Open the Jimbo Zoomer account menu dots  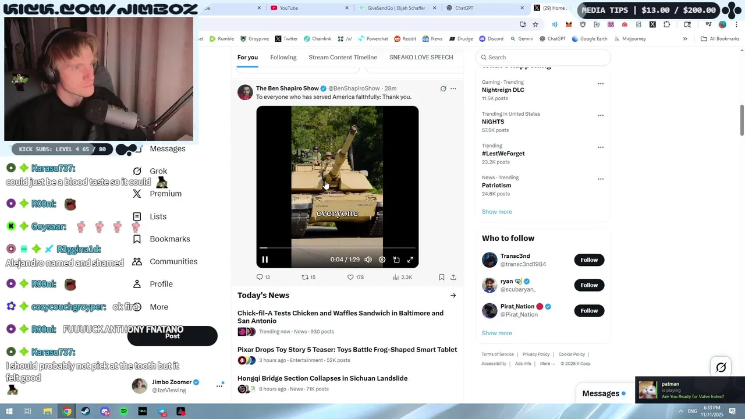(219, 385)
